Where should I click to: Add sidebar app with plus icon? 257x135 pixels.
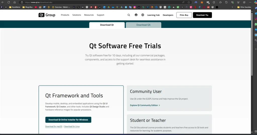(x=256, y=49)
